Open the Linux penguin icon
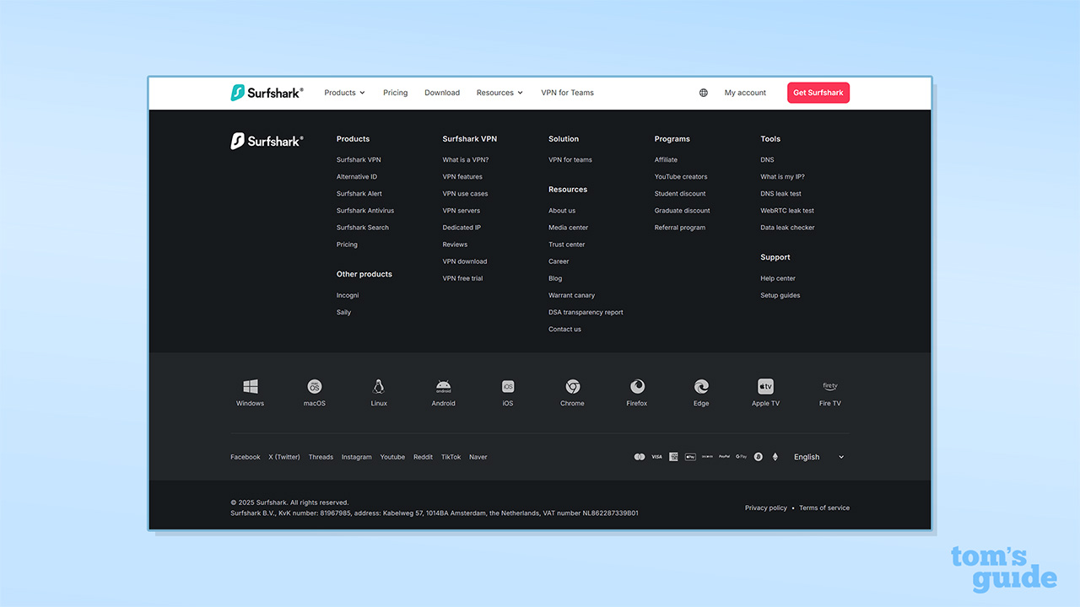The width and height of the screenshot is (1080, 607). (379, 387)
